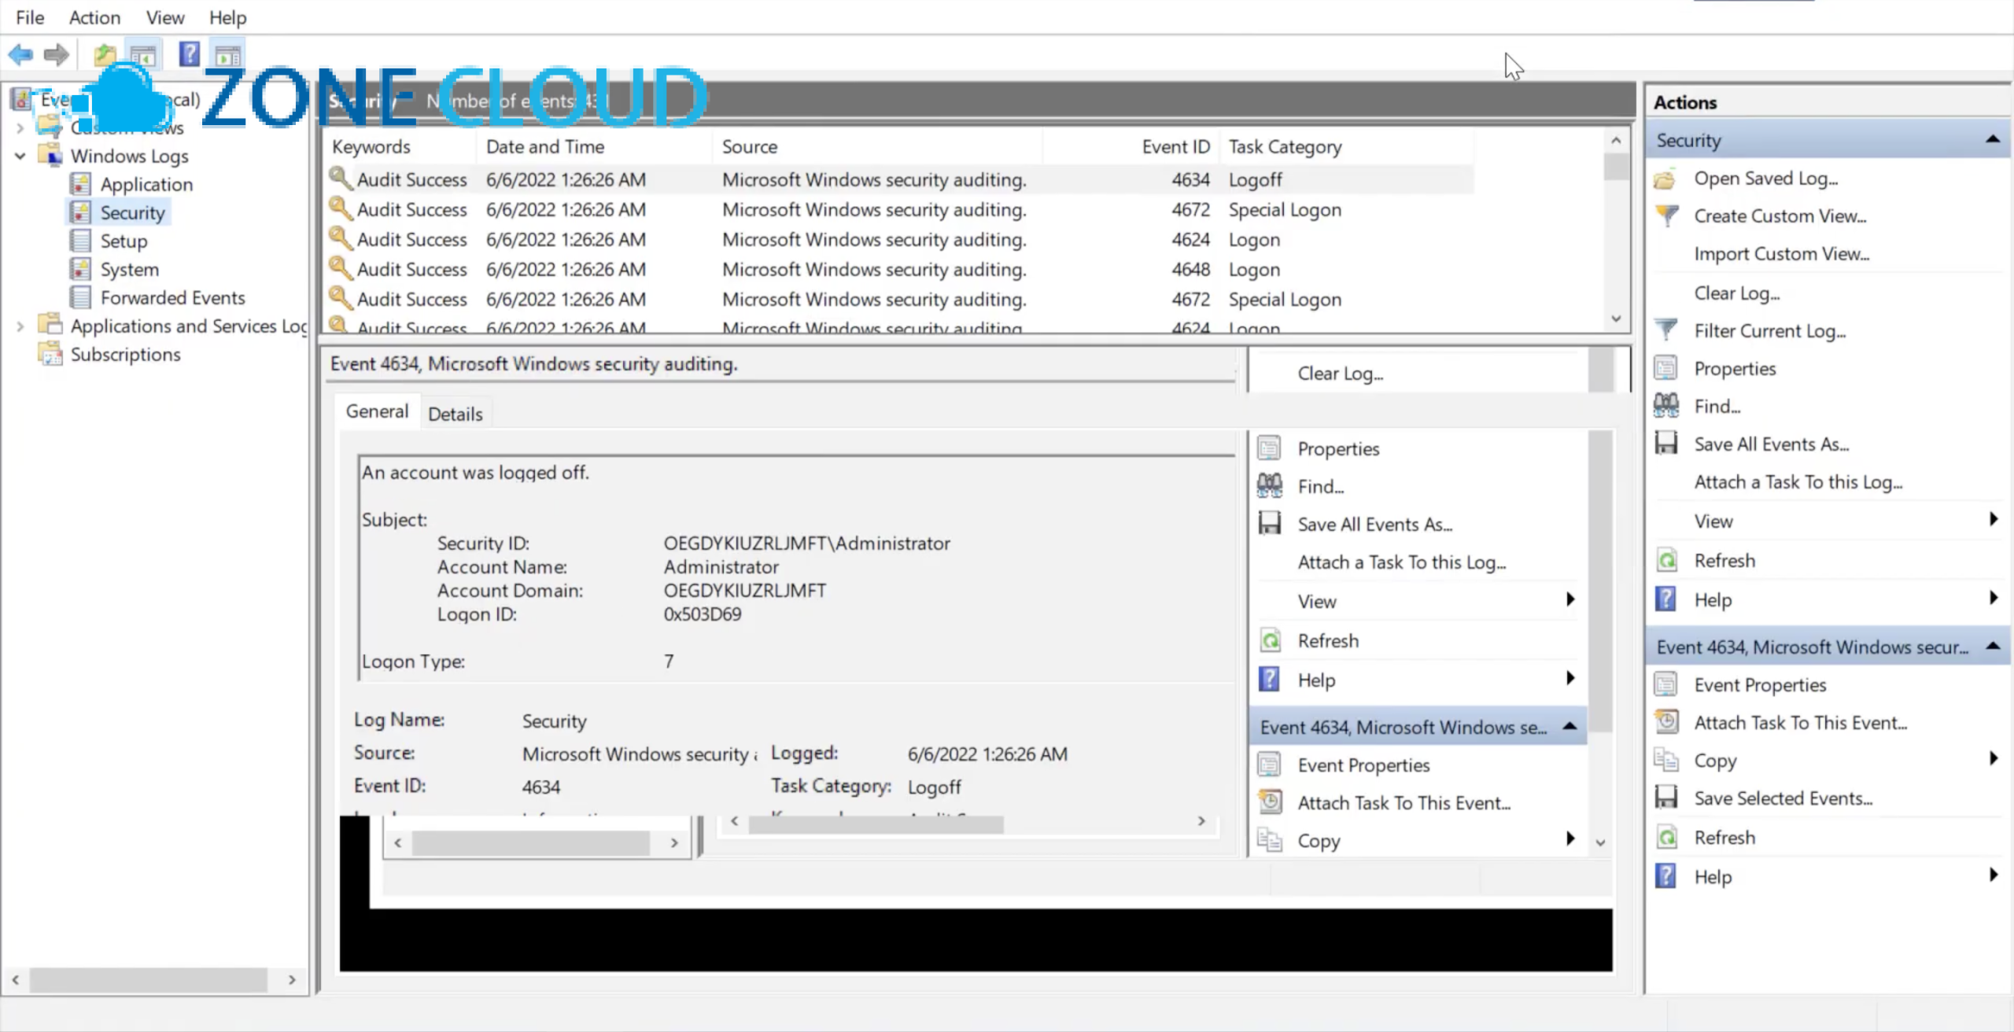
Task: Select the Application log in tree
Action: [x=146, y=184]
